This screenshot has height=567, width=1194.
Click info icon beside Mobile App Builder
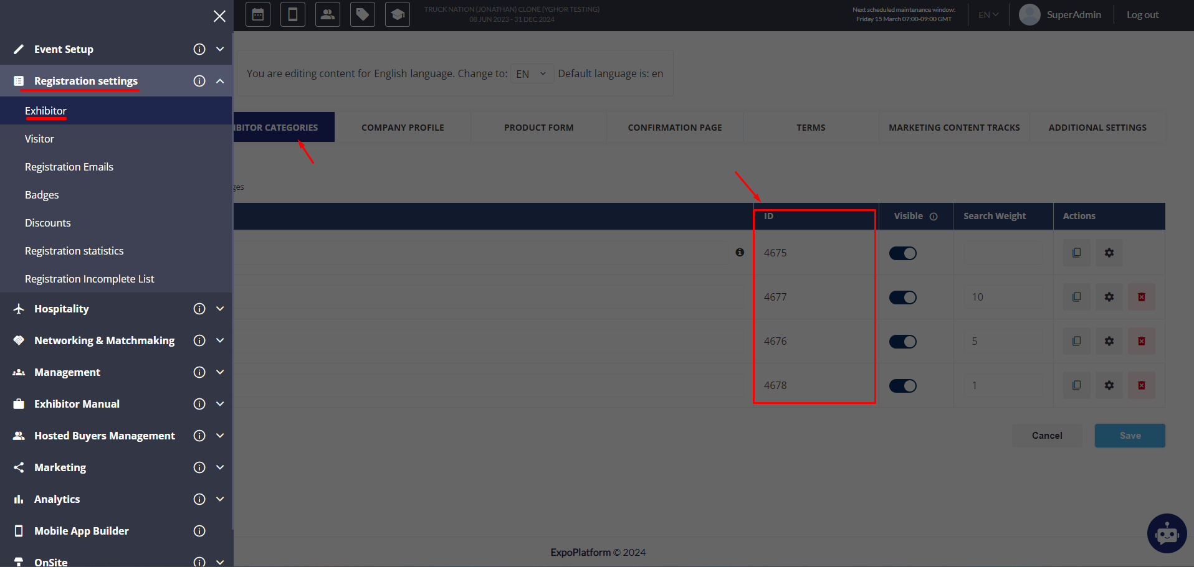(x=199, y=531)
